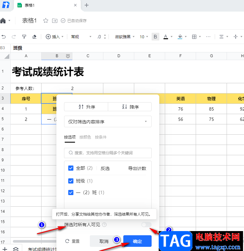Image resolution: width=244 pixels, height=251 pixels.
Task: Click the help icon beside 筛选对所有人可见
Action: (x=104, y=225)
